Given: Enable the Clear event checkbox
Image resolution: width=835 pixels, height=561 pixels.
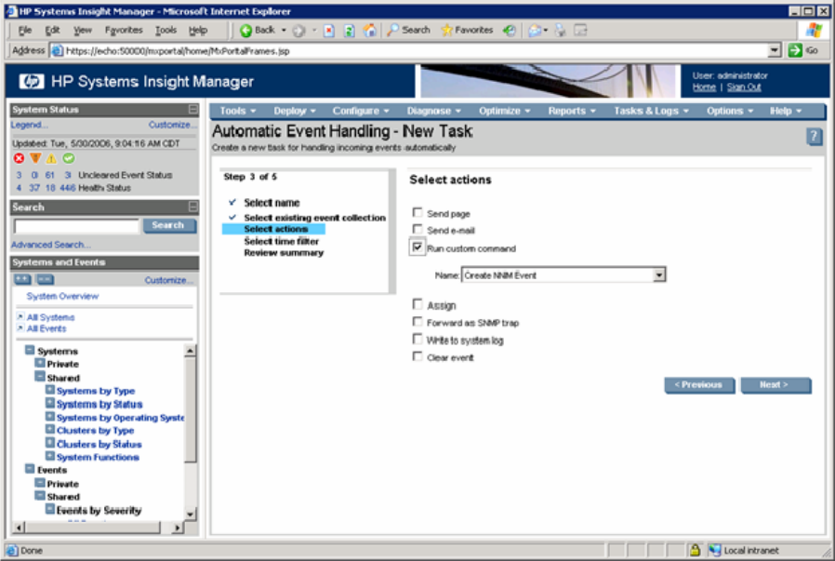Looking at the screenshot, I should [x=417, y=356].
